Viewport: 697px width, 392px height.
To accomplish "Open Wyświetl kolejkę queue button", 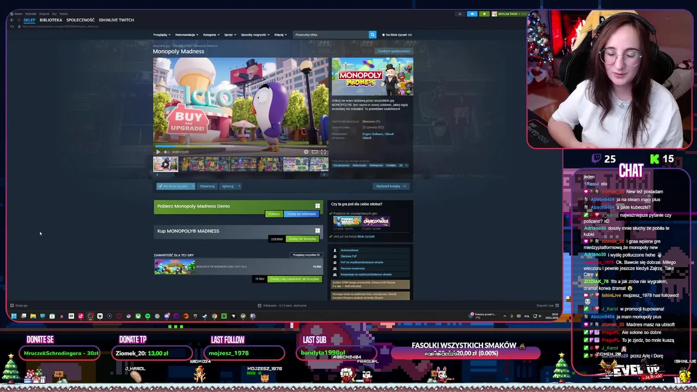I will coord(391,186).
